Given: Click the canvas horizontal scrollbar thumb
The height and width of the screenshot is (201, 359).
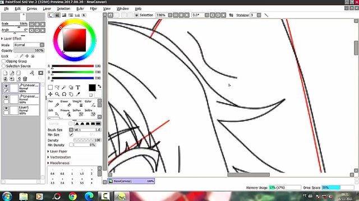Looking at the screenshot, I should click(248, 175).
